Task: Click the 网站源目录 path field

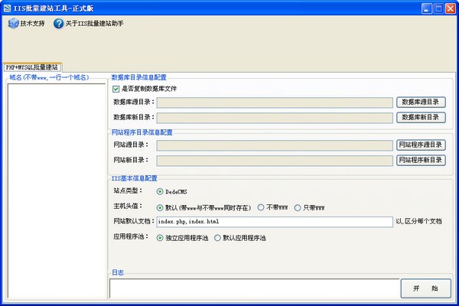Action: [x=275, y=145]
